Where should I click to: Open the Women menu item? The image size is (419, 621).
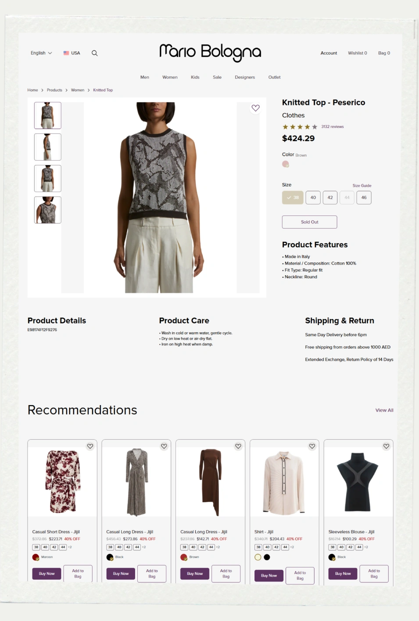[x=170, y=77]
